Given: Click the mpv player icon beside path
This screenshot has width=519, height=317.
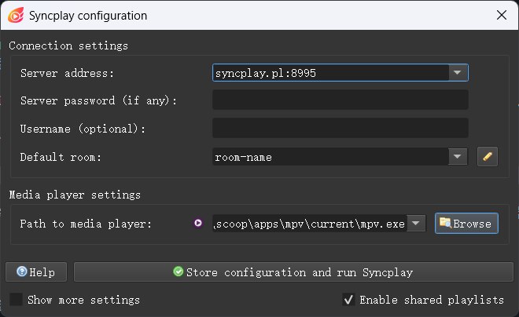Looking at the screenshot, I should (199, 224).
